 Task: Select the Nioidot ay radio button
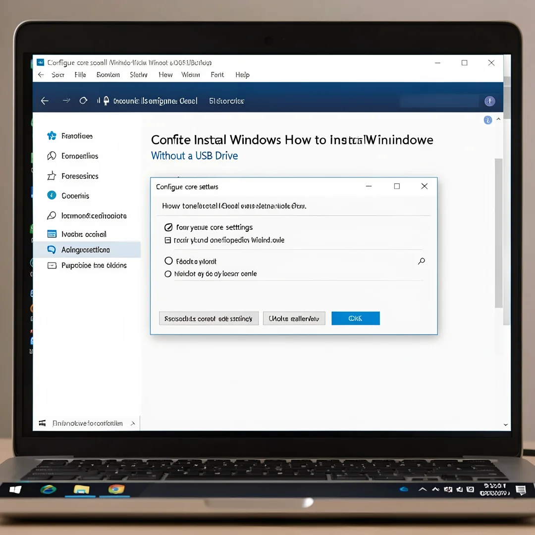[x=168, y=273]
